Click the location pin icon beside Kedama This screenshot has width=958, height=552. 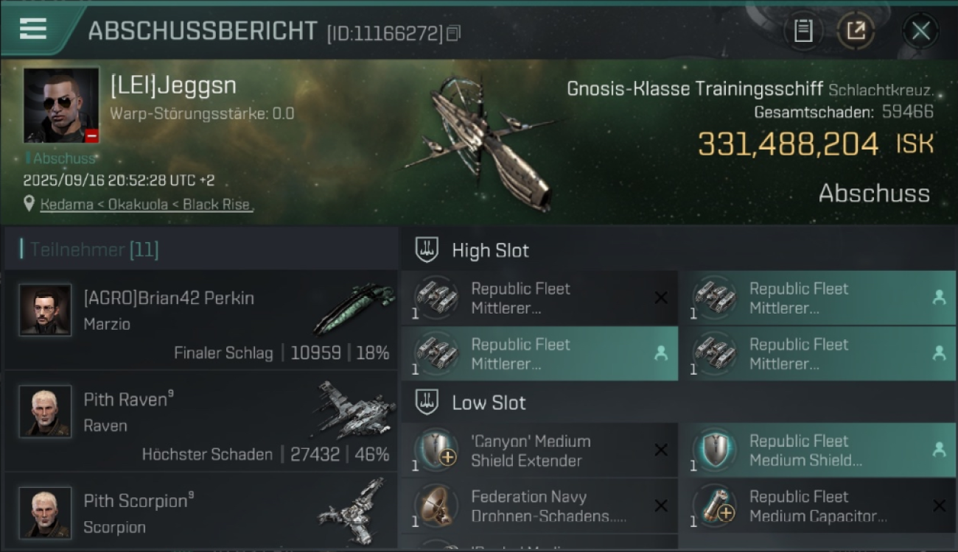29,204
